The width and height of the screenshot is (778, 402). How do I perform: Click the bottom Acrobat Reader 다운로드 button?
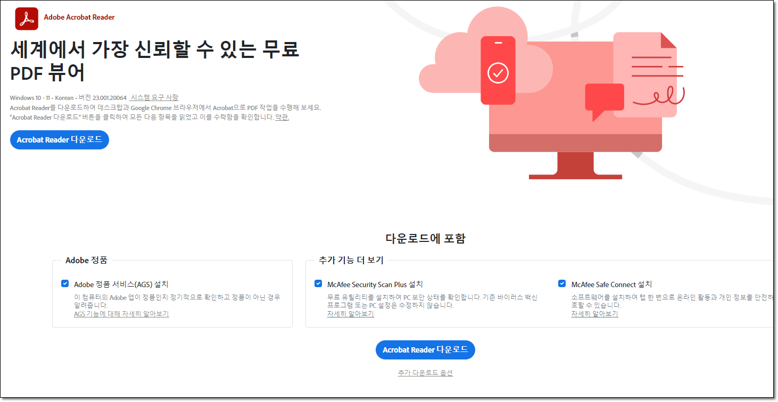[425, 350]
